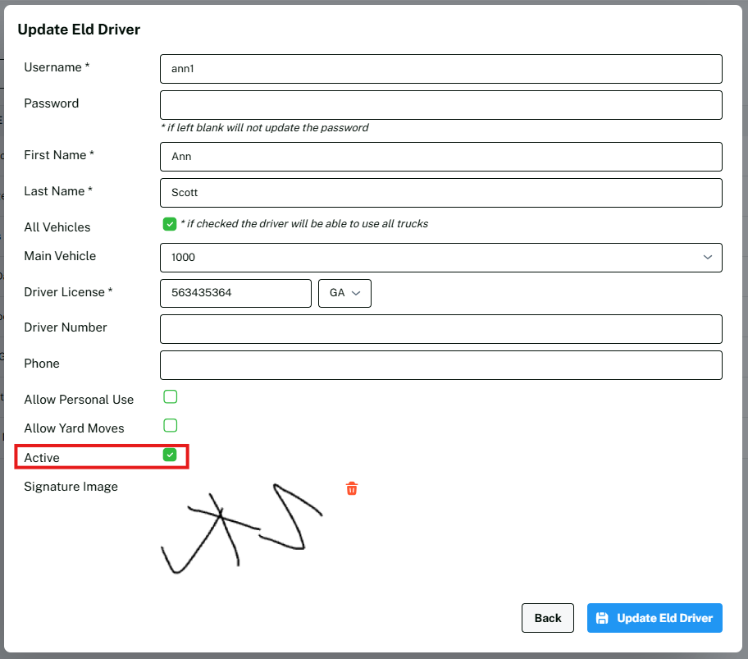Viewport: 748px width, 659px height.
Task: Click the Update Eld Driver button text
Action: 664,618
